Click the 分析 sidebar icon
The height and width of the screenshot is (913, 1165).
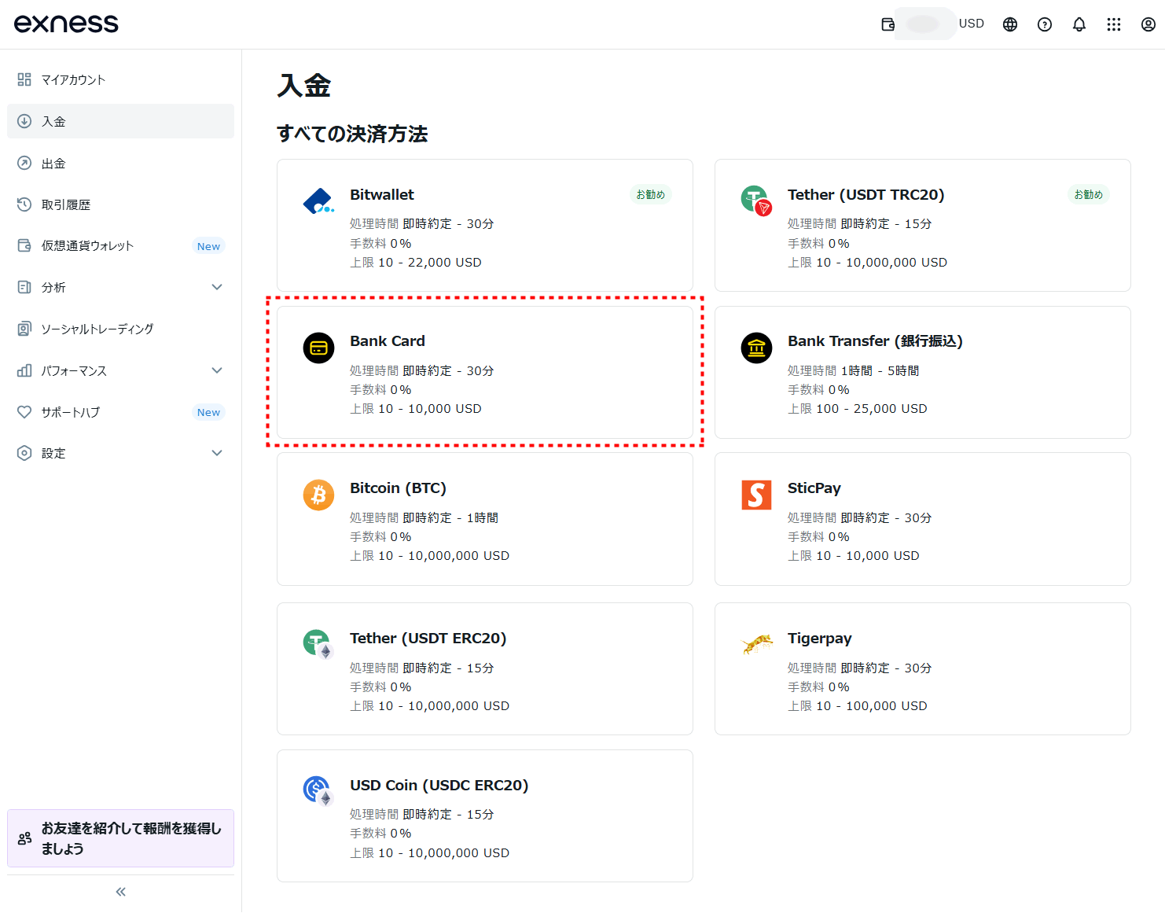(x=24, y=287)
